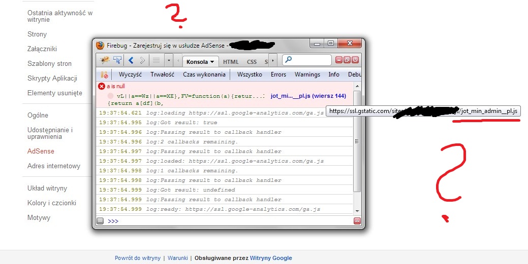Screen dimensions: 528x264
Task: Maximize the Firebug window
Action: pos(331,44)
